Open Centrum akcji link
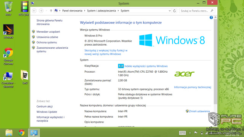 45,107
